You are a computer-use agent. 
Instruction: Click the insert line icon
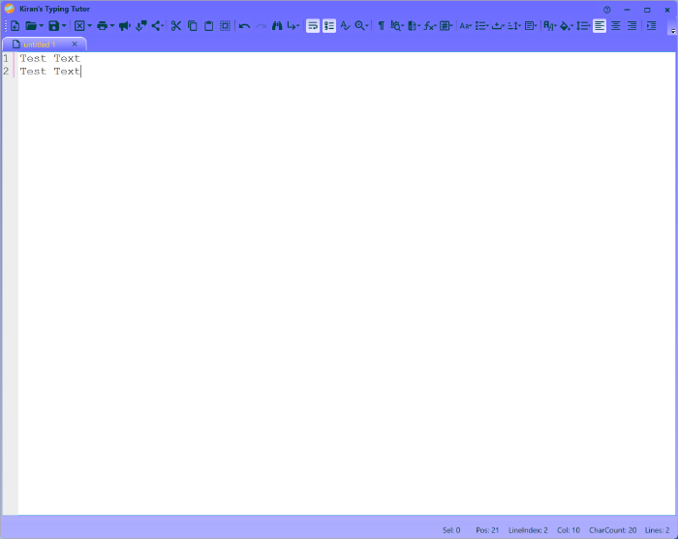pos(497,26)
